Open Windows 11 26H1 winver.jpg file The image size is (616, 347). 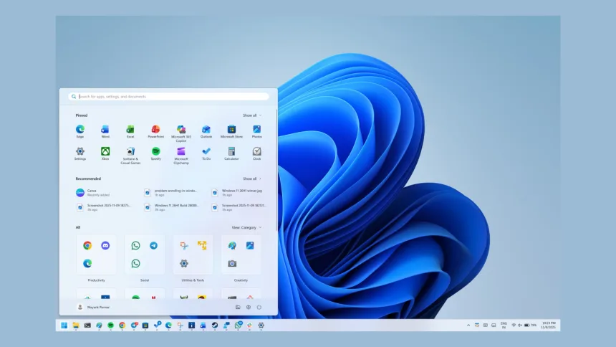pos(239,192)
